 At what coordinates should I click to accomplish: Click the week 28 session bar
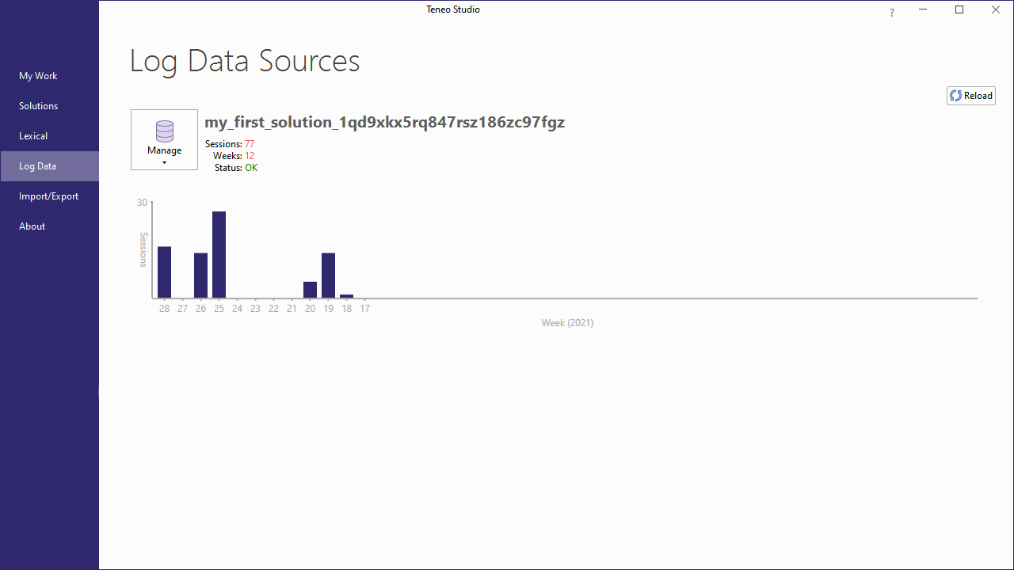[164, 272]
